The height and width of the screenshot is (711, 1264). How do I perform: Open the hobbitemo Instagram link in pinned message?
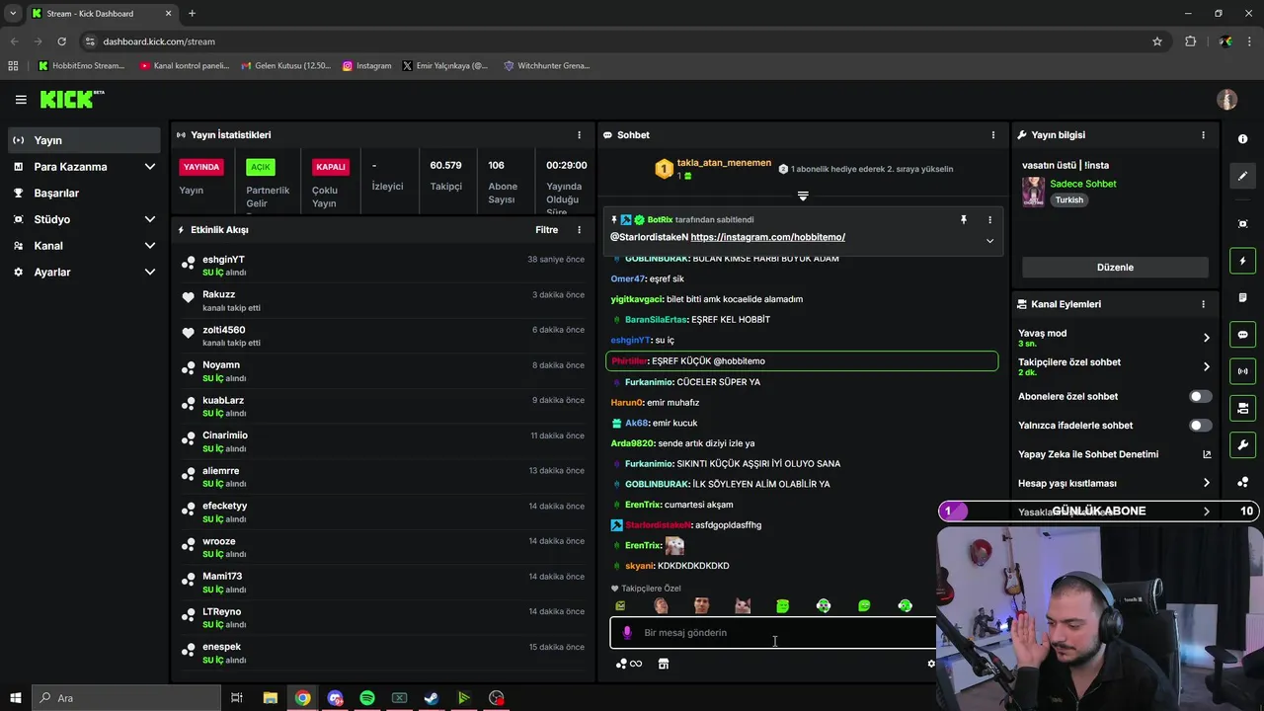767,237
